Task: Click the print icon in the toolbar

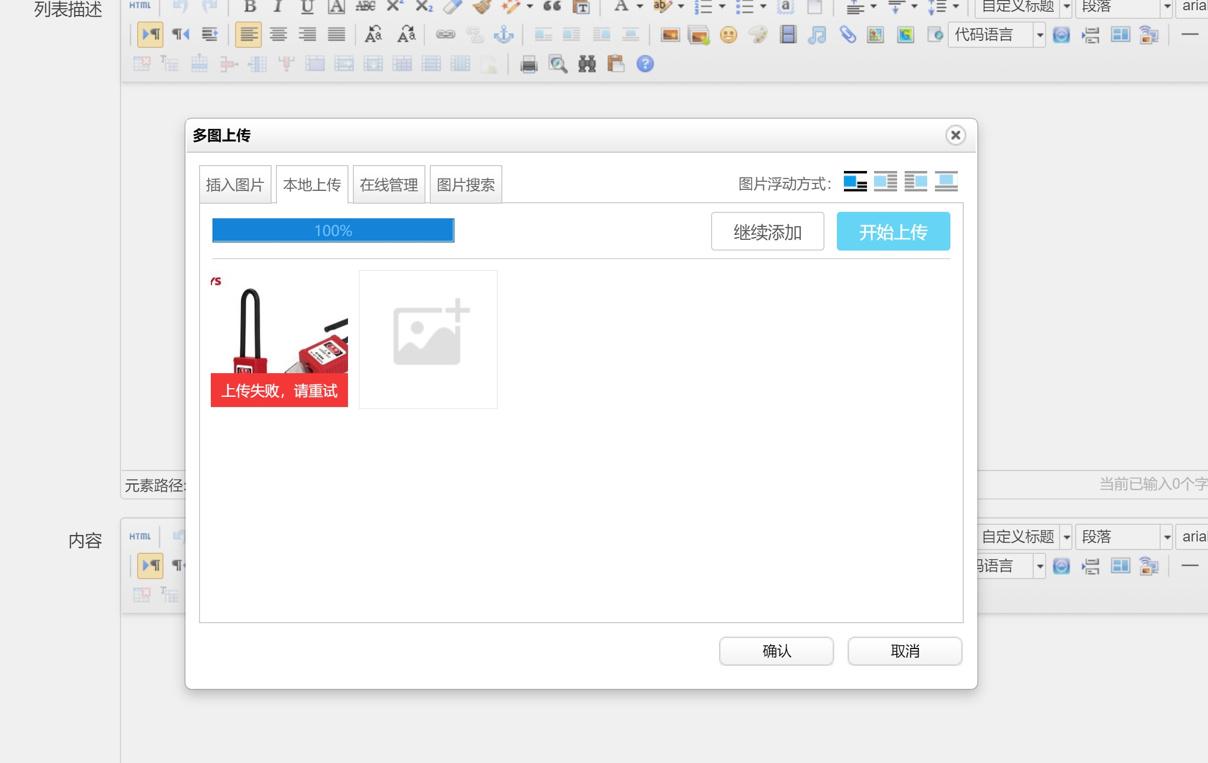Action: click(529, 65)
